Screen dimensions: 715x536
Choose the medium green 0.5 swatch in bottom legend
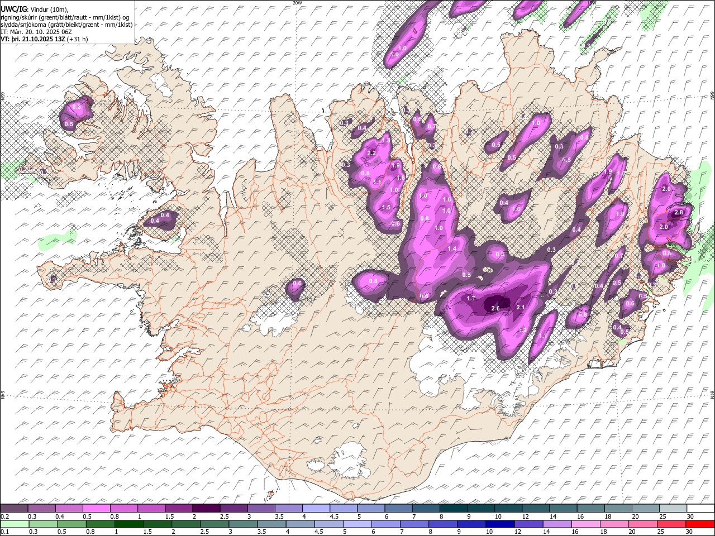(72, 524)
